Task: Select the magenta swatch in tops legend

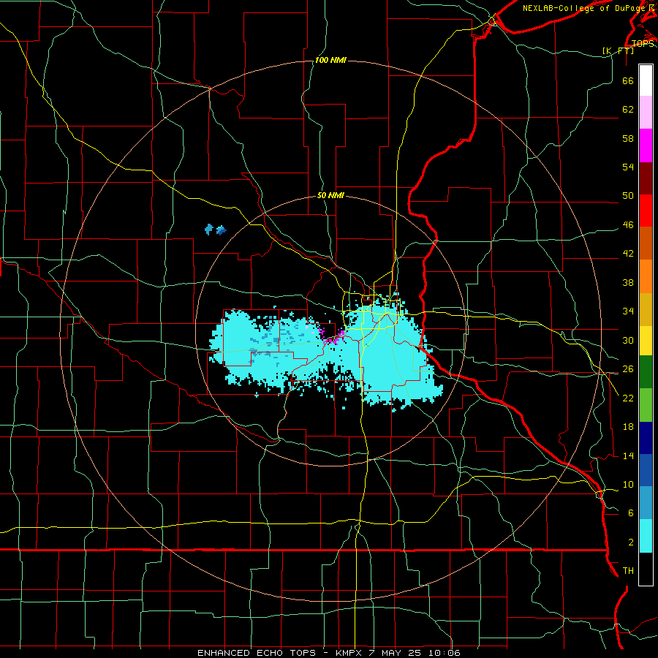Action: pos(646,145)
